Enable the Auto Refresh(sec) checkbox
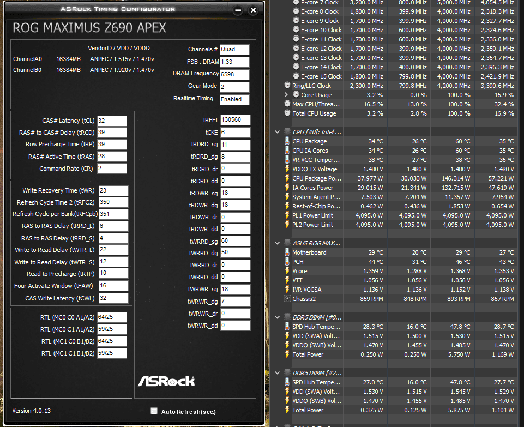The height and width of the screenshot is (427, 524). click(154, 411)
